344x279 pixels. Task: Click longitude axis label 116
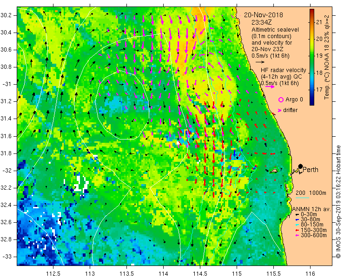tap(310, 274)
